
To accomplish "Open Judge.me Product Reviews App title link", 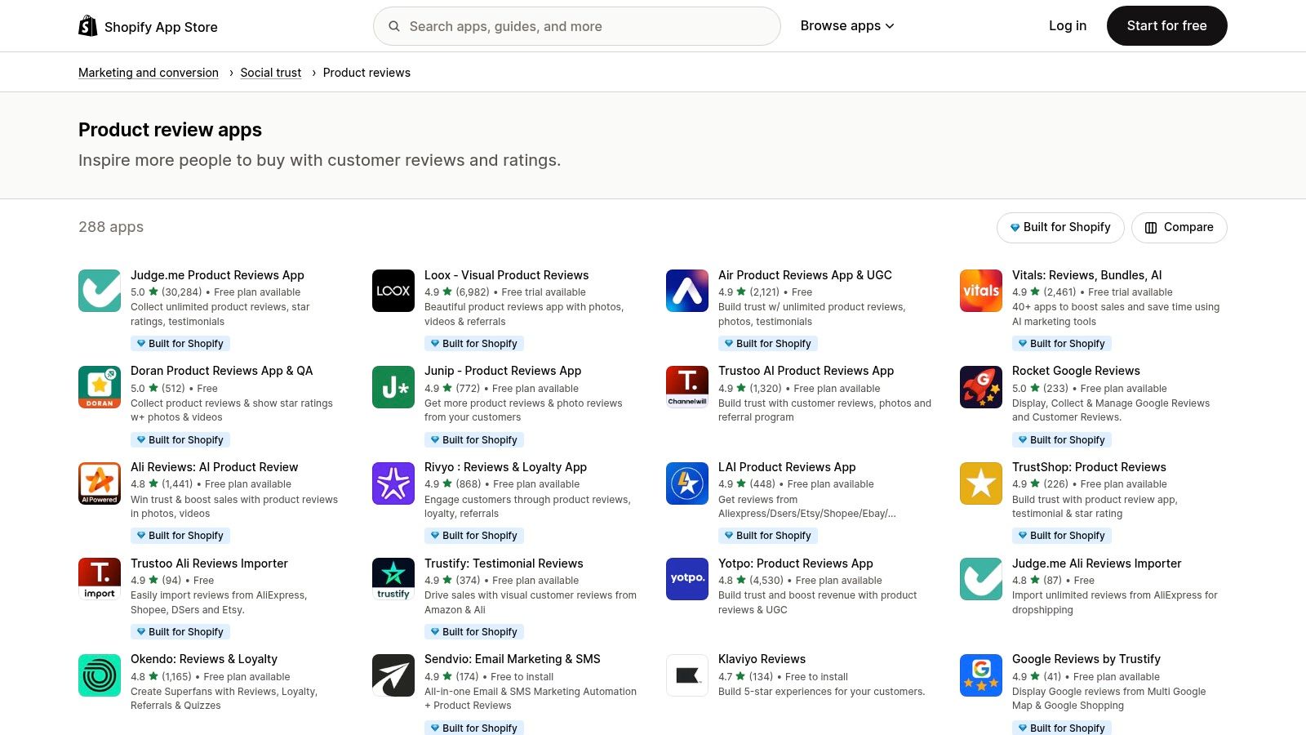I will click(x=217, y=275).
